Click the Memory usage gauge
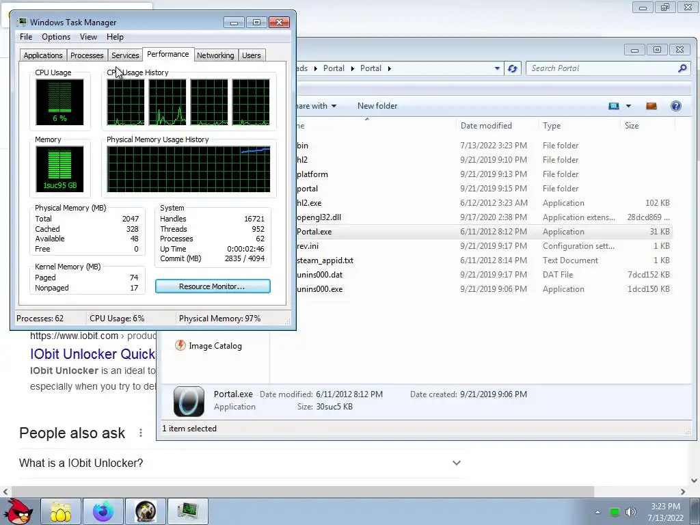 pyautogui.click(x=59, y=170)
